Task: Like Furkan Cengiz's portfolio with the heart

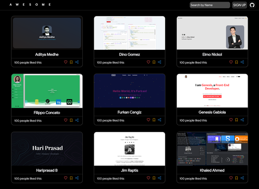Action: tap(148, 120)
